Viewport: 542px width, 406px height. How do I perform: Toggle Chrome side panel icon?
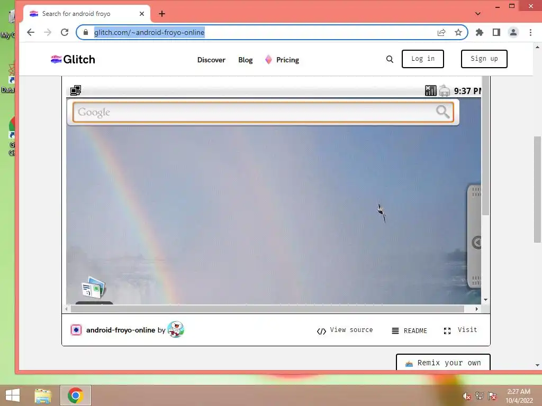pos(496,32)
